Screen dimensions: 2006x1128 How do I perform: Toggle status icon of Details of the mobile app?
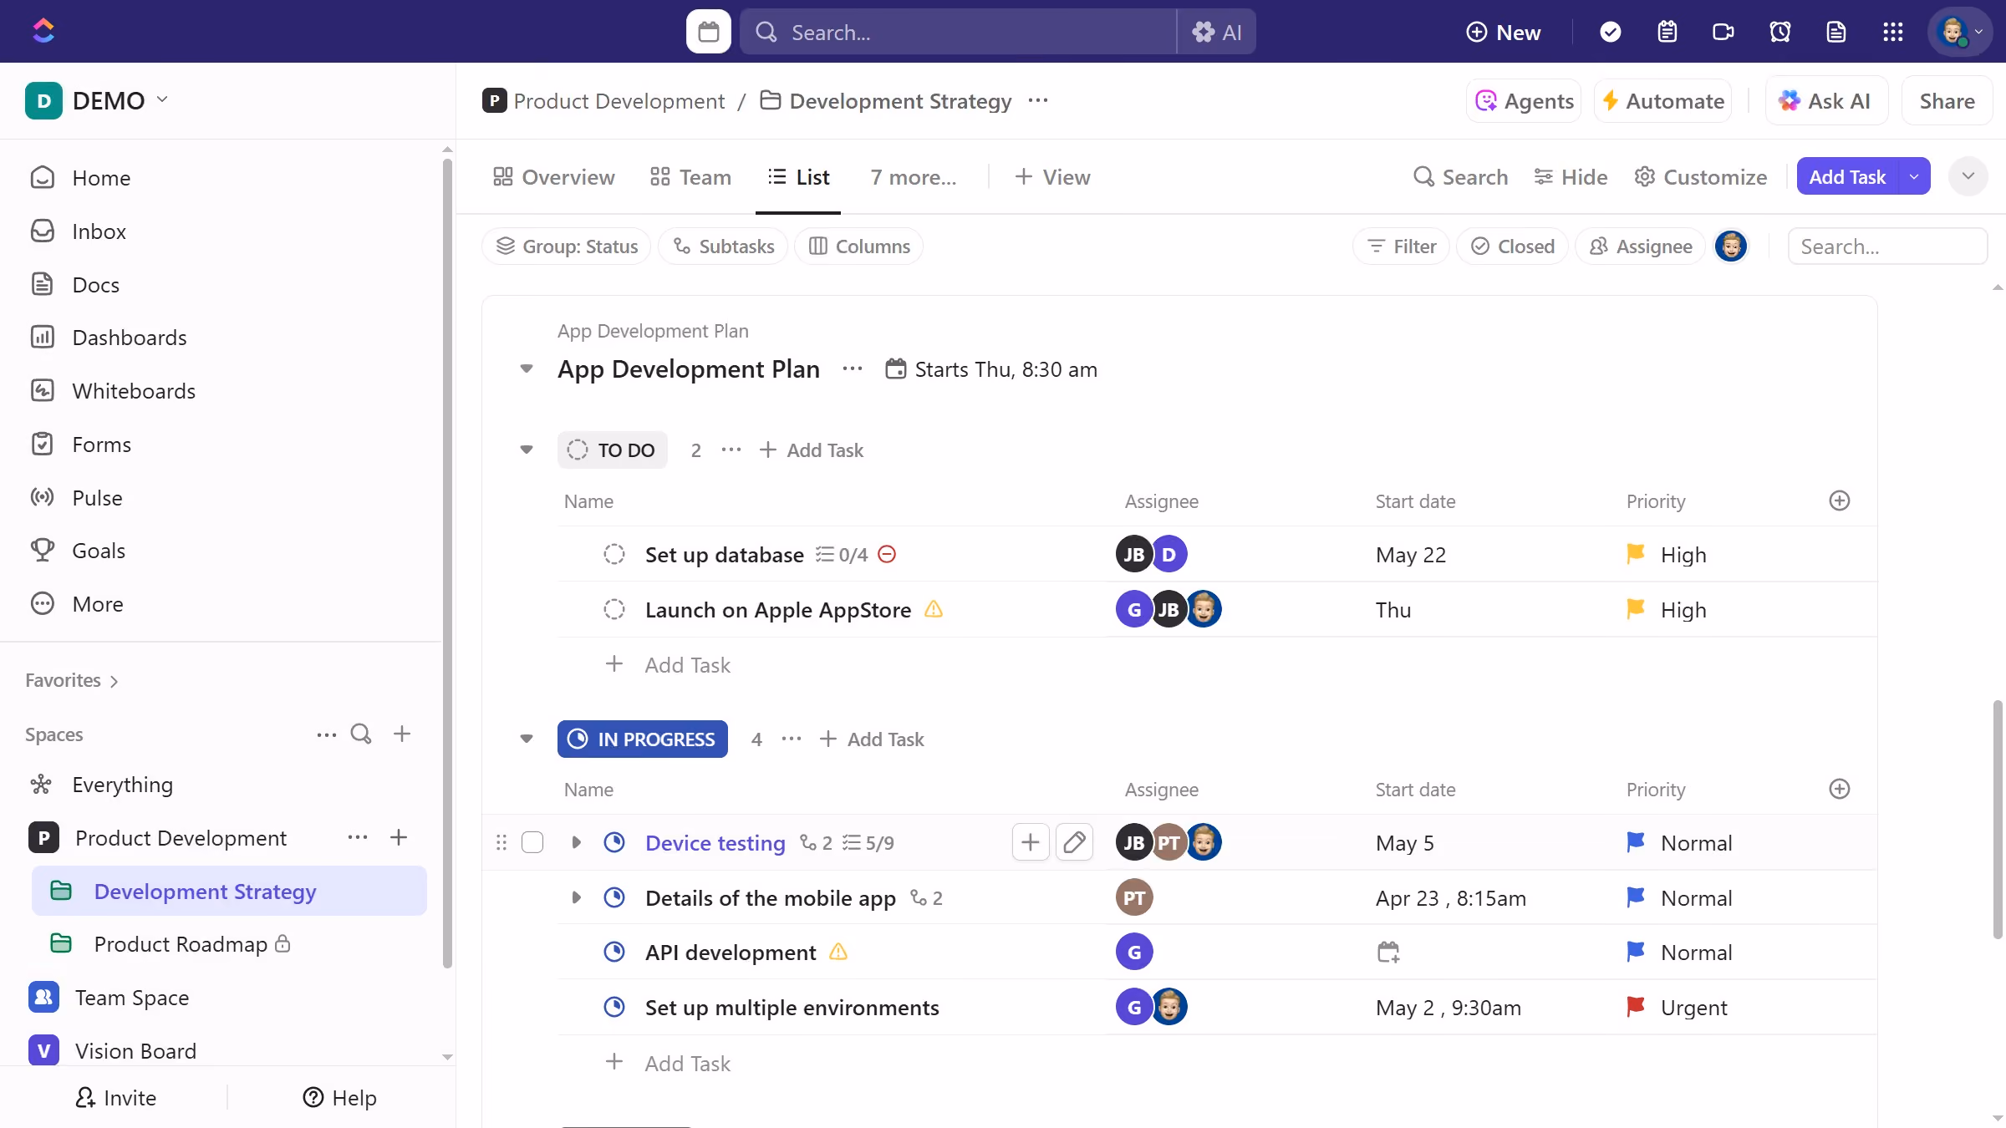[x=614, y=897]
